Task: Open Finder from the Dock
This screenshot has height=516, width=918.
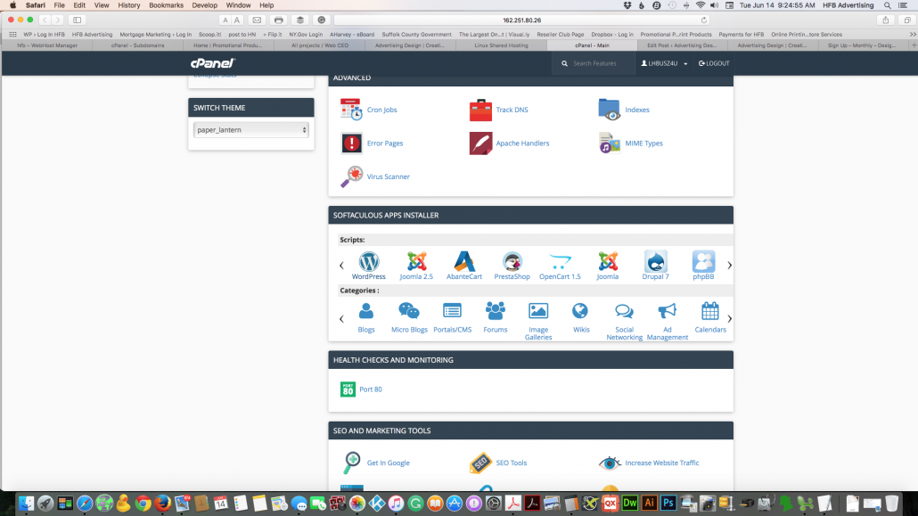Action: [27, 504]
